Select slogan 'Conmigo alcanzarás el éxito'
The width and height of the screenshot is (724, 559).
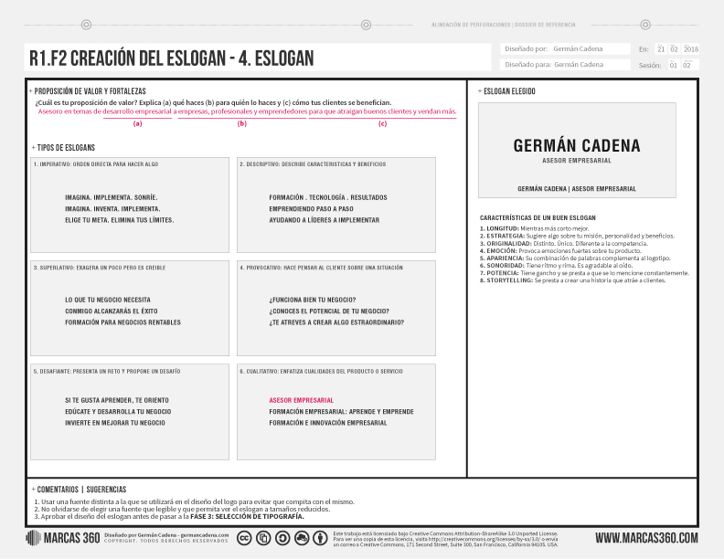click(112, 311)
